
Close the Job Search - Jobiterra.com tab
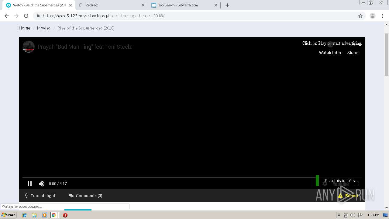click(216, 5)
